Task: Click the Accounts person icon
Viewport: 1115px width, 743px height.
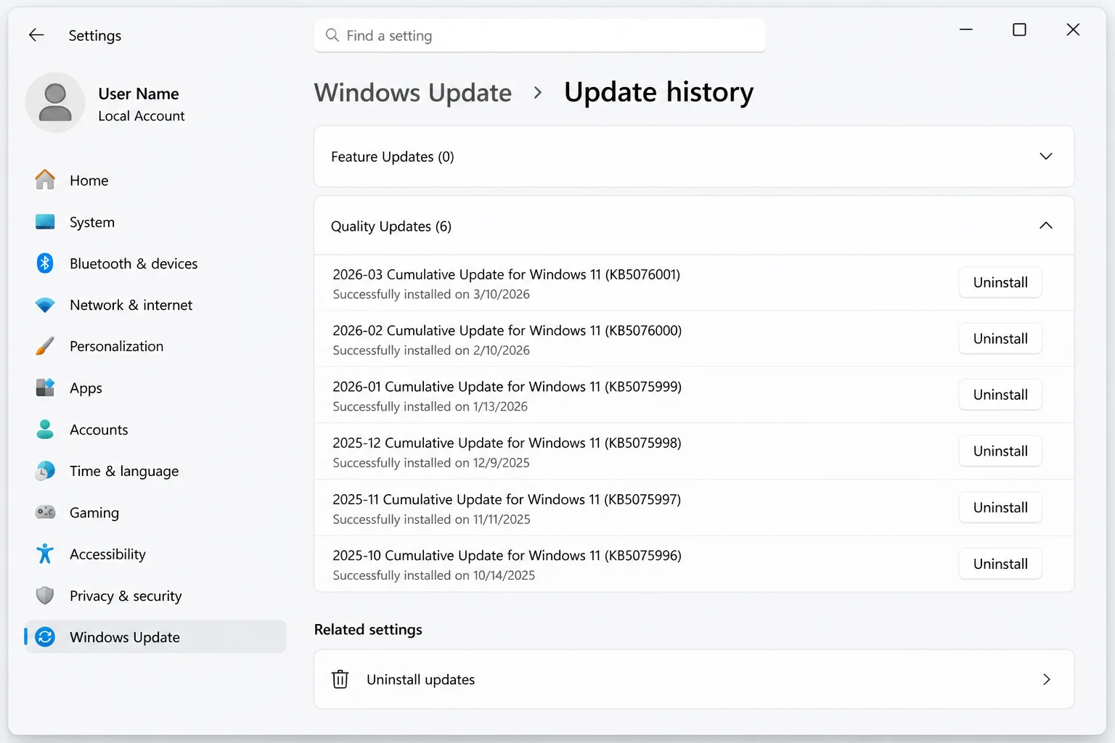Action: coord(45,430)
